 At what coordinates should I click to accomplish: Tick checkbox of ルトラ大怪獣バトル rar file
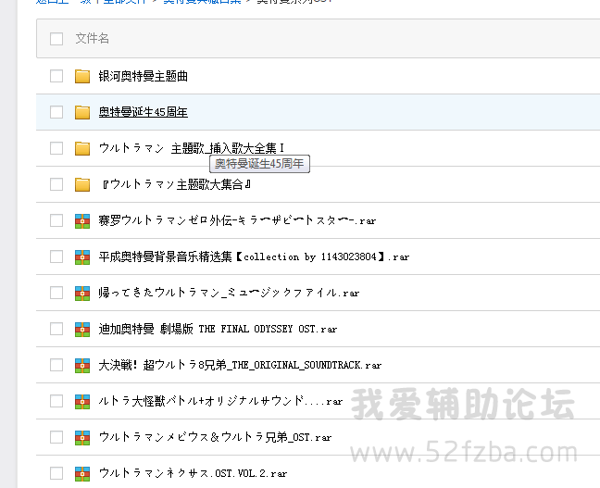56,401
